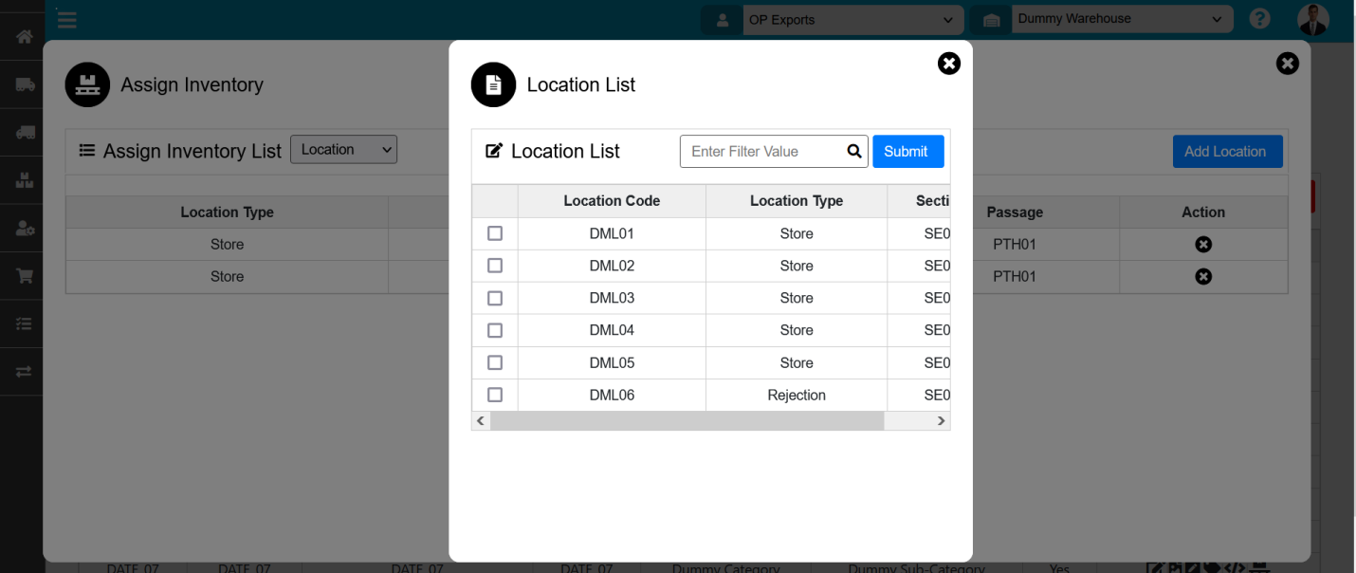
Task: Open the hamburger menu at top bar
Action: [66, 18]
